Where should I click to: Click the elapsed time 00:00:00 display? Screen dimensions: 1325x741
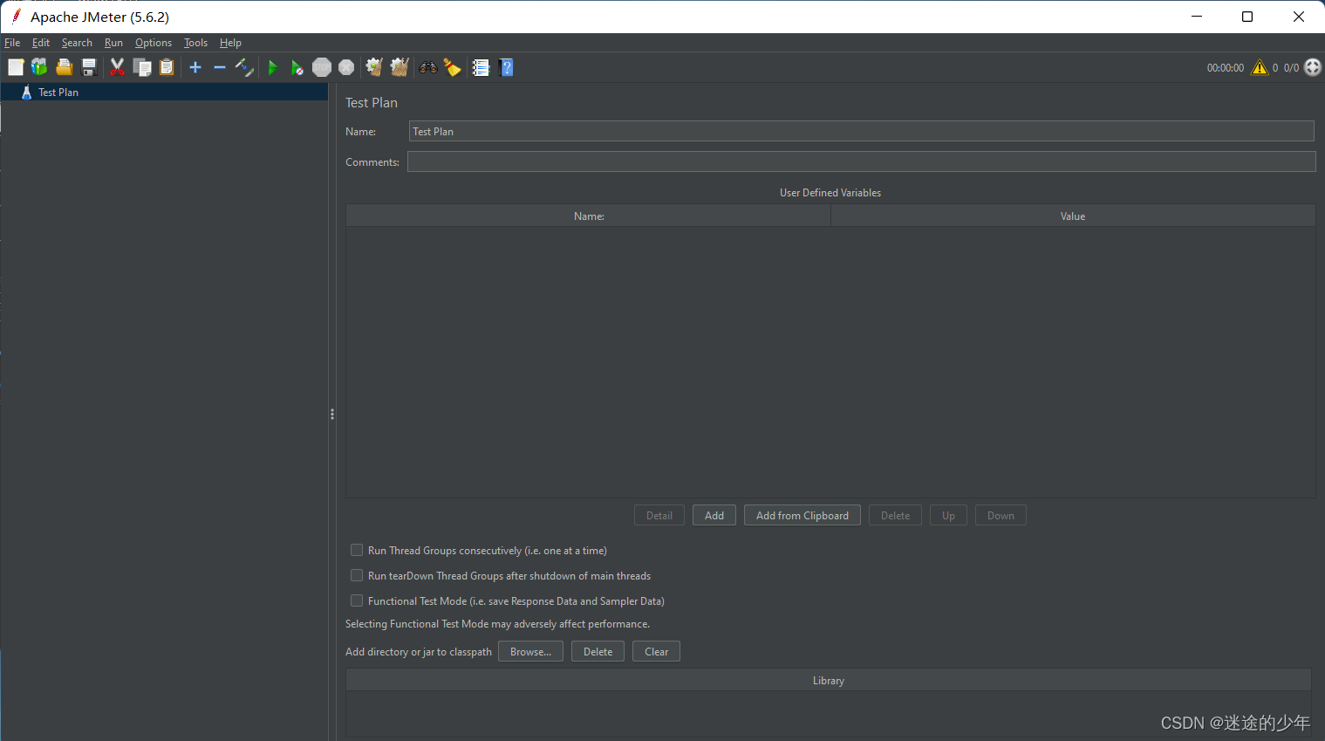[1226, 67]
